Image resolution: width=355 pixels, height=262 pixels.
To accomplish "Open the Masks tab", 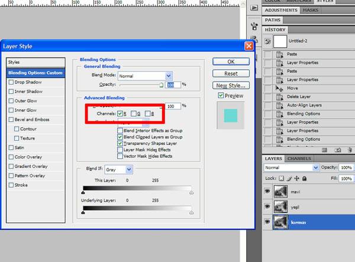I will tap(311, 10).
